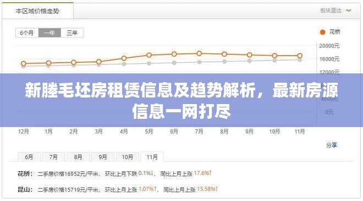
Task: Open the 板块直达 menu label
Action: [331, 10]
